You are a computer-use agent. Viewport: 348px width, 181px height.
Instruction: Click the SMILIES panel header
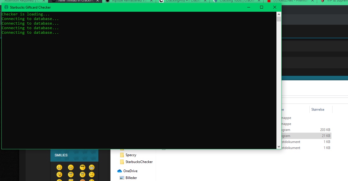point(75,155)
